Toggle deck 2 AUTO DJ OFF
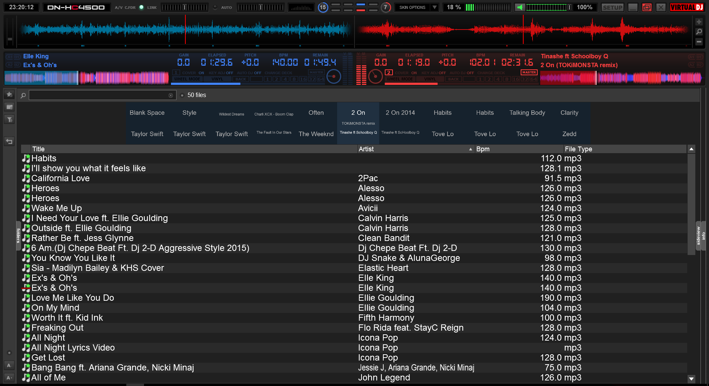Viewport: 709px width, 386px height. pos(462,73)
